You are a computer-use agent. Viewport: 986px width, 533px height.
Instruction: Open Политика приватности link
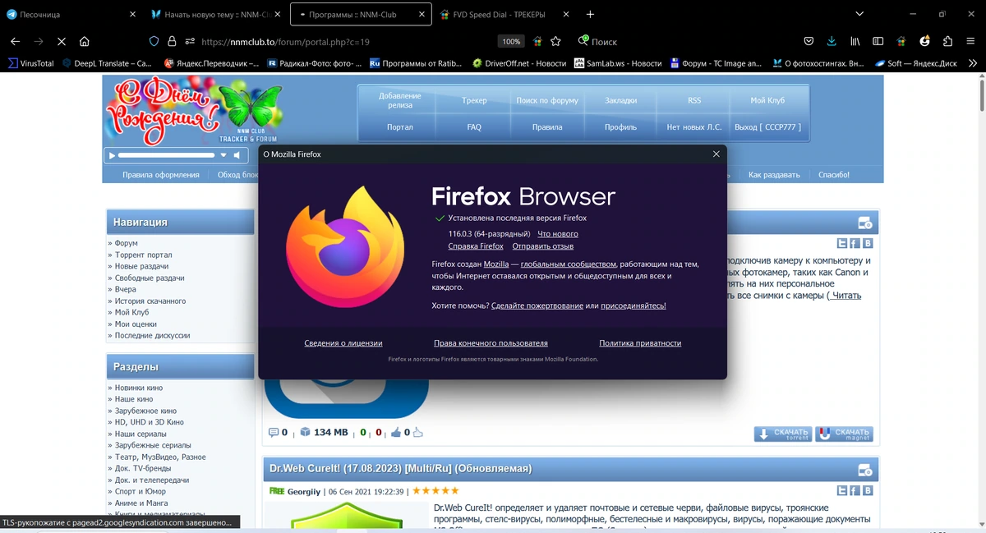(640, 343)
